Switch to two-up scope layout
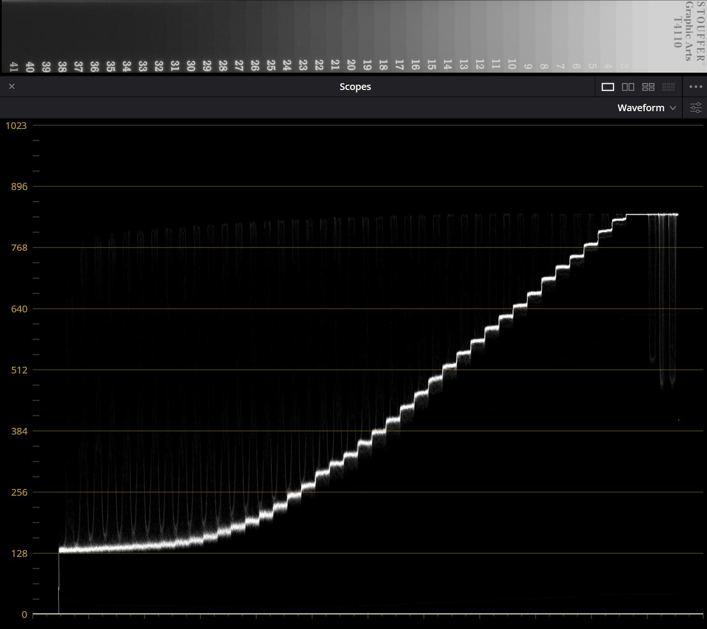 coord(628,87)
